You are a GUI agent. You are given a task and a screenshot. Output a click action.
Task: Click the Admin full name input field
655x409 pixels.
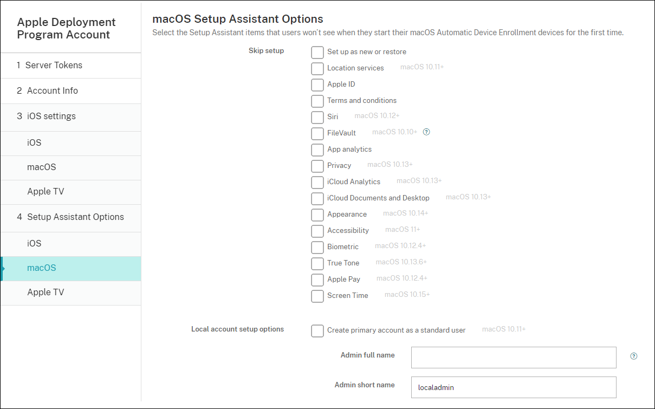coord(514,358)
